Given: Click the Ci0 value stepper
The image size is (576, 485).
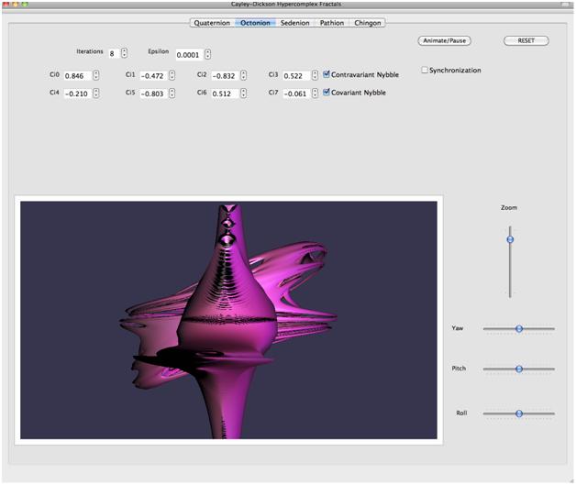Looking at the screenshot, I should 95,75.
